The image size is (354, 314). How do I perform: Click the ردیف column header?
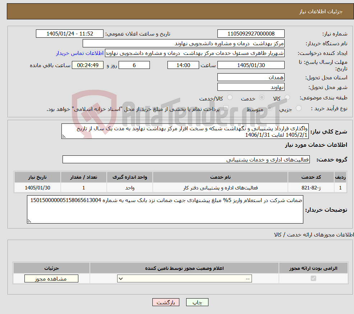340,177
